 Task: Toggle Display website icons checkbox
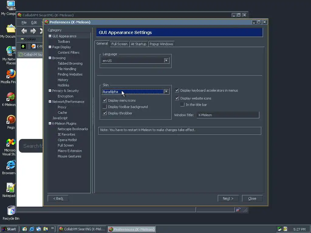177,98
